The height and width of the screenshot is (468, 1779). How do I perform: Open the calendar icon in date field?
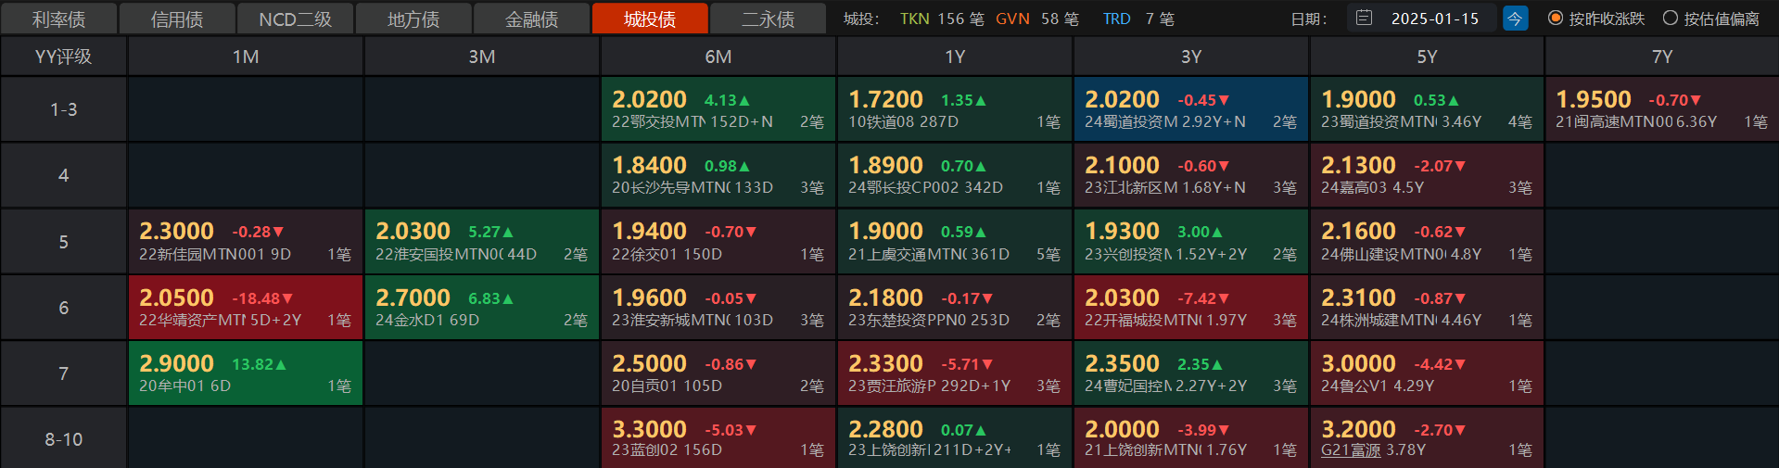(1364, 18)
